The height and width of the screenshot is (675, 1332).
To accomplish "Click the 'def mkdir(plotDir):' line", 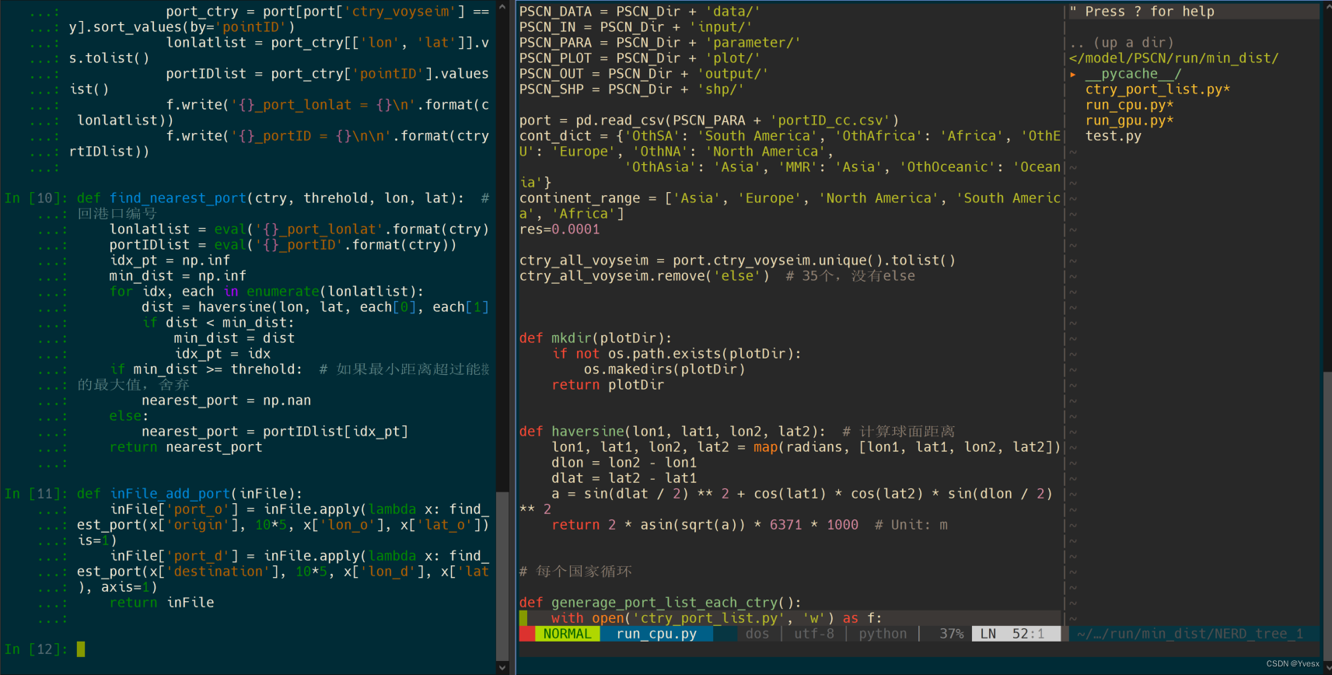I will pos(596,338).
